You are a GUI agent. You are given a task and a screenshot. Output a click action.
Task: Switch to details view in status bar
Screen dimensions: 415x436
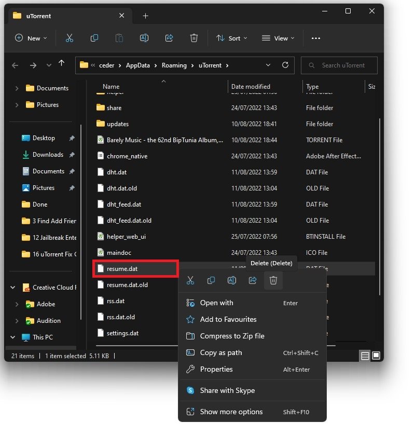(365, 356)
